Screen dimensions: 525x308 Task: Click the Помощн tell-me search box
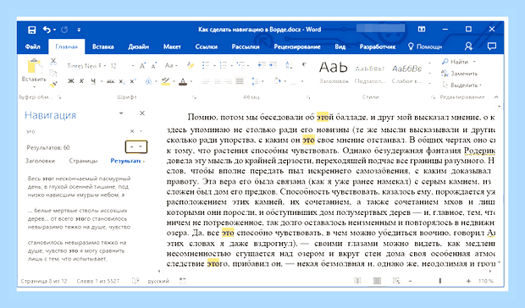425,47
